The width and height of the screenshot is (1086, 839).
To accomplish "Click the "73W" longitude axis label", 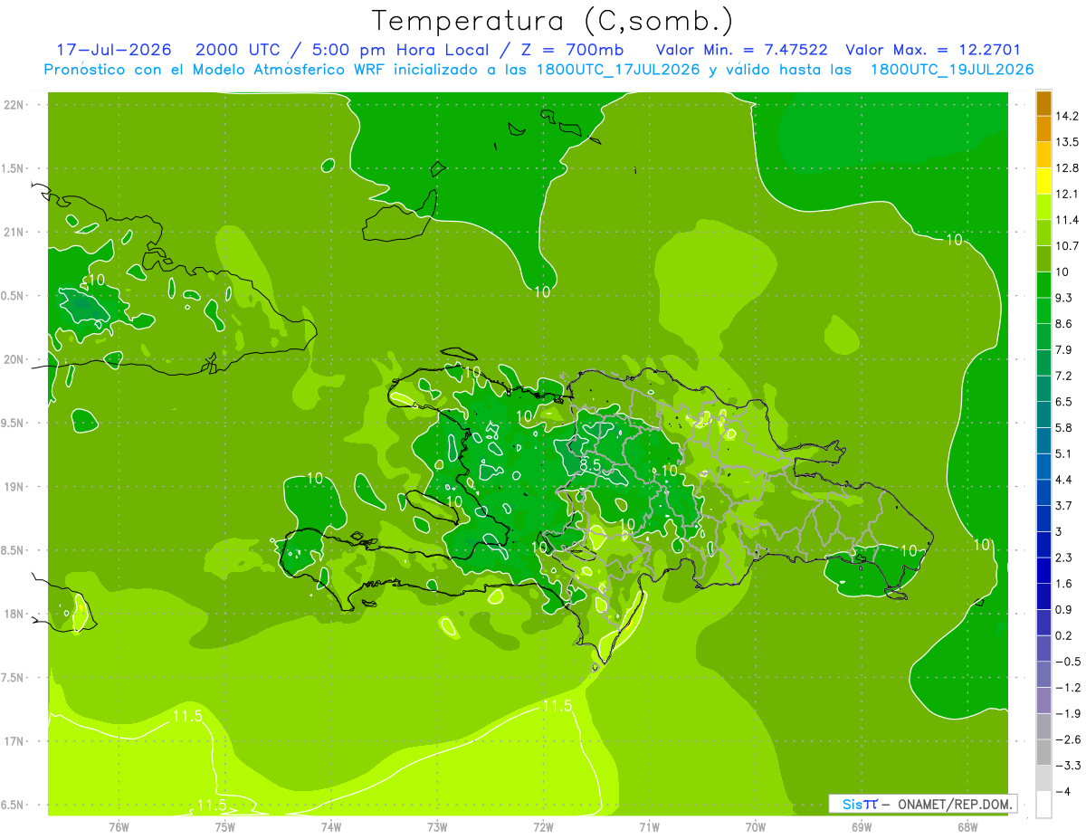I will point(437,826).
